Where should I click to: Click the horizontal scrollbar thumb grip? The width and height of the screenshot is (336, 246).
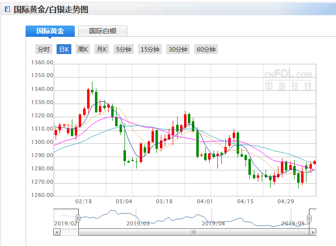pos(193,232)
